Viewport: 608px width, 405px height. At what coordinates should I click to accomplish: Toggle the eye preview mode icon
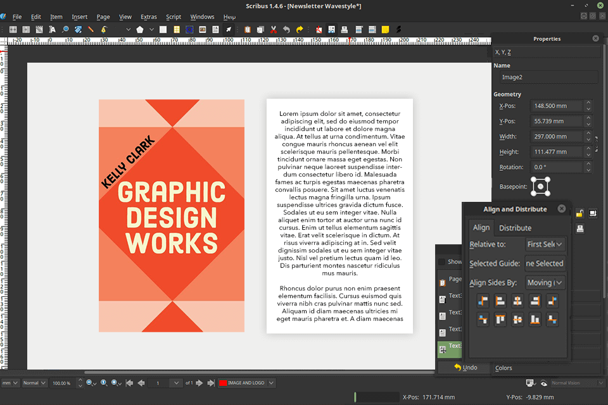[543, 383]
